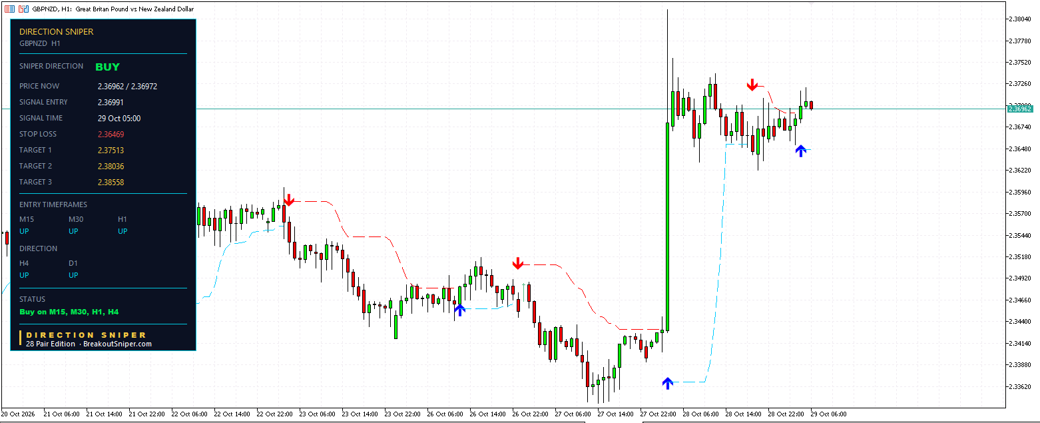Click the 2.38040 price axis label
1040x423 pixels.
coord(1021,19)
